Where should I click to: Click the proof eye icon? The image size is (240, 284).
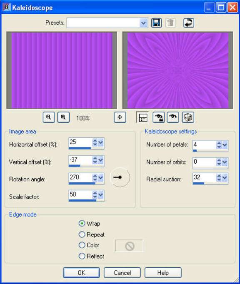[173, 117]
